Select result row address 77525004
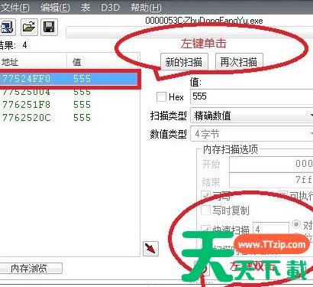 click(69, 92)
